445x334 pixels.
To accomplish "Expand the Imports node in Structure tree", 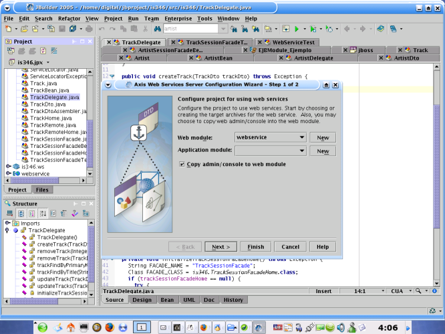I will tap(7, 224).
